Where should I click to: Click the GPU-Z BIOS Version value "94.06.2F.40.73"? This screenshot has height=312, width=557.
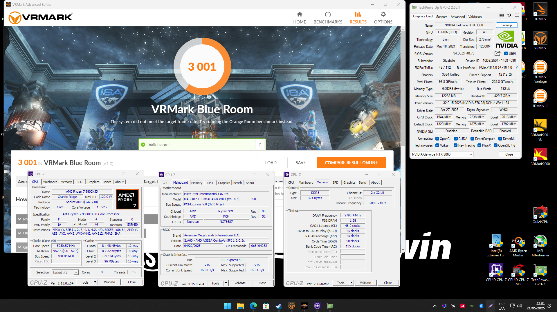click(x=464, y=53)
